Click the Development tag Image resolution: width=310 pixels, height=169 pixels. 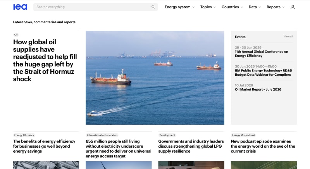point(167,135)
